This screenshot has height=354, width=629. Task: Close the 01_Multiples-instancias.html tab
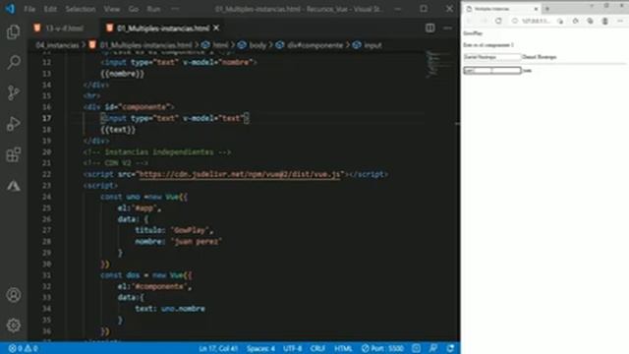[x=216, y=29]
